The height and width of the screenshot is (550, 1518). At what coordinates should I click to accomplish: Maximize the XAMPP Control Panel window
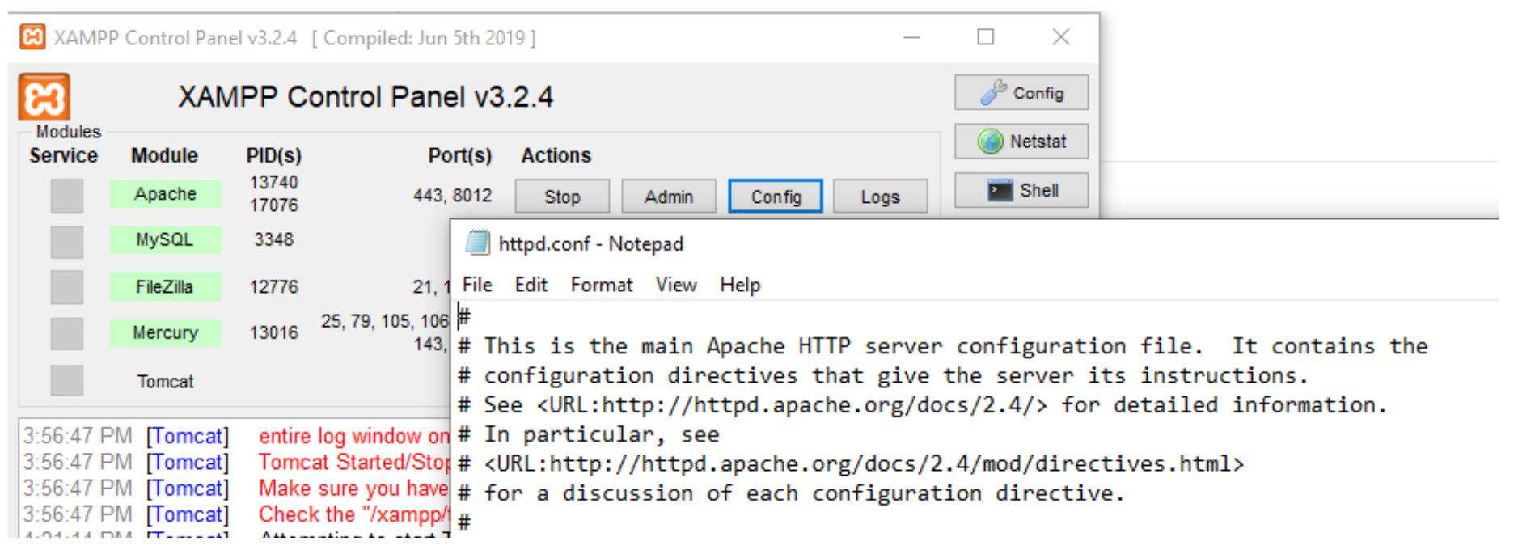pyautogui.click(x=985, y=37)
